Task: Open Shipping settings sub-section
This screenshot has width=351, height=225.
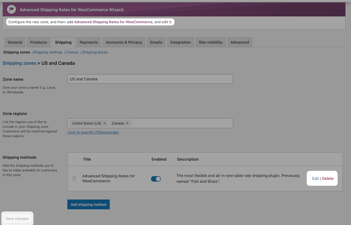Action: [48, 52]
